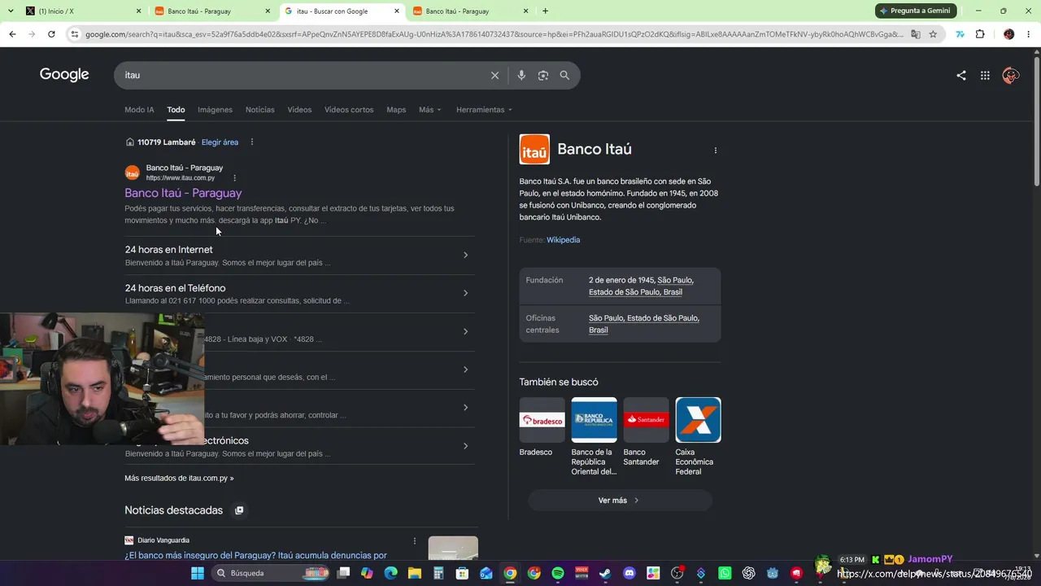Viewport: 1041px width, 586px height.
Task: Open Banco Itaú - Paraguay result link
Action: [x=183, y=193]
